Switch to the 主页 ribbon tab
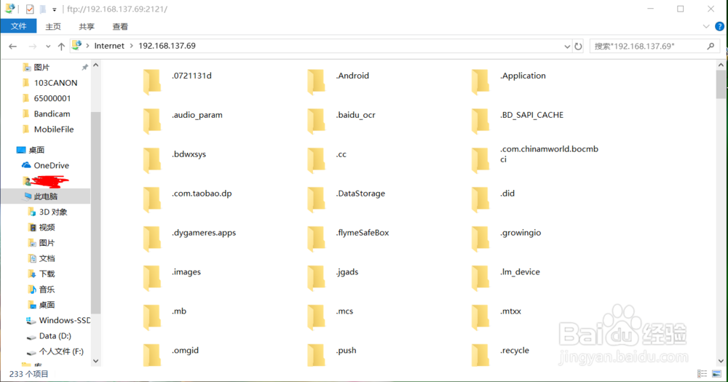Image resolution: width=728 pixels, height=382 pixels. tap(53, 26)
